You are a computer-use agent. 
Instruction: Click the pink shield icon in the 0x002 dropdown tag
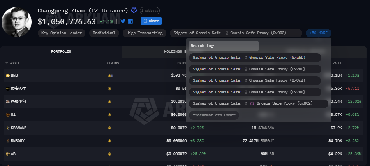click(252, 103)
